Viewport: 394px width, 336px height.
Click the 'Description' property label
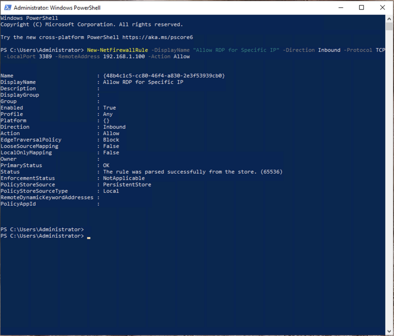click(18, 88)
